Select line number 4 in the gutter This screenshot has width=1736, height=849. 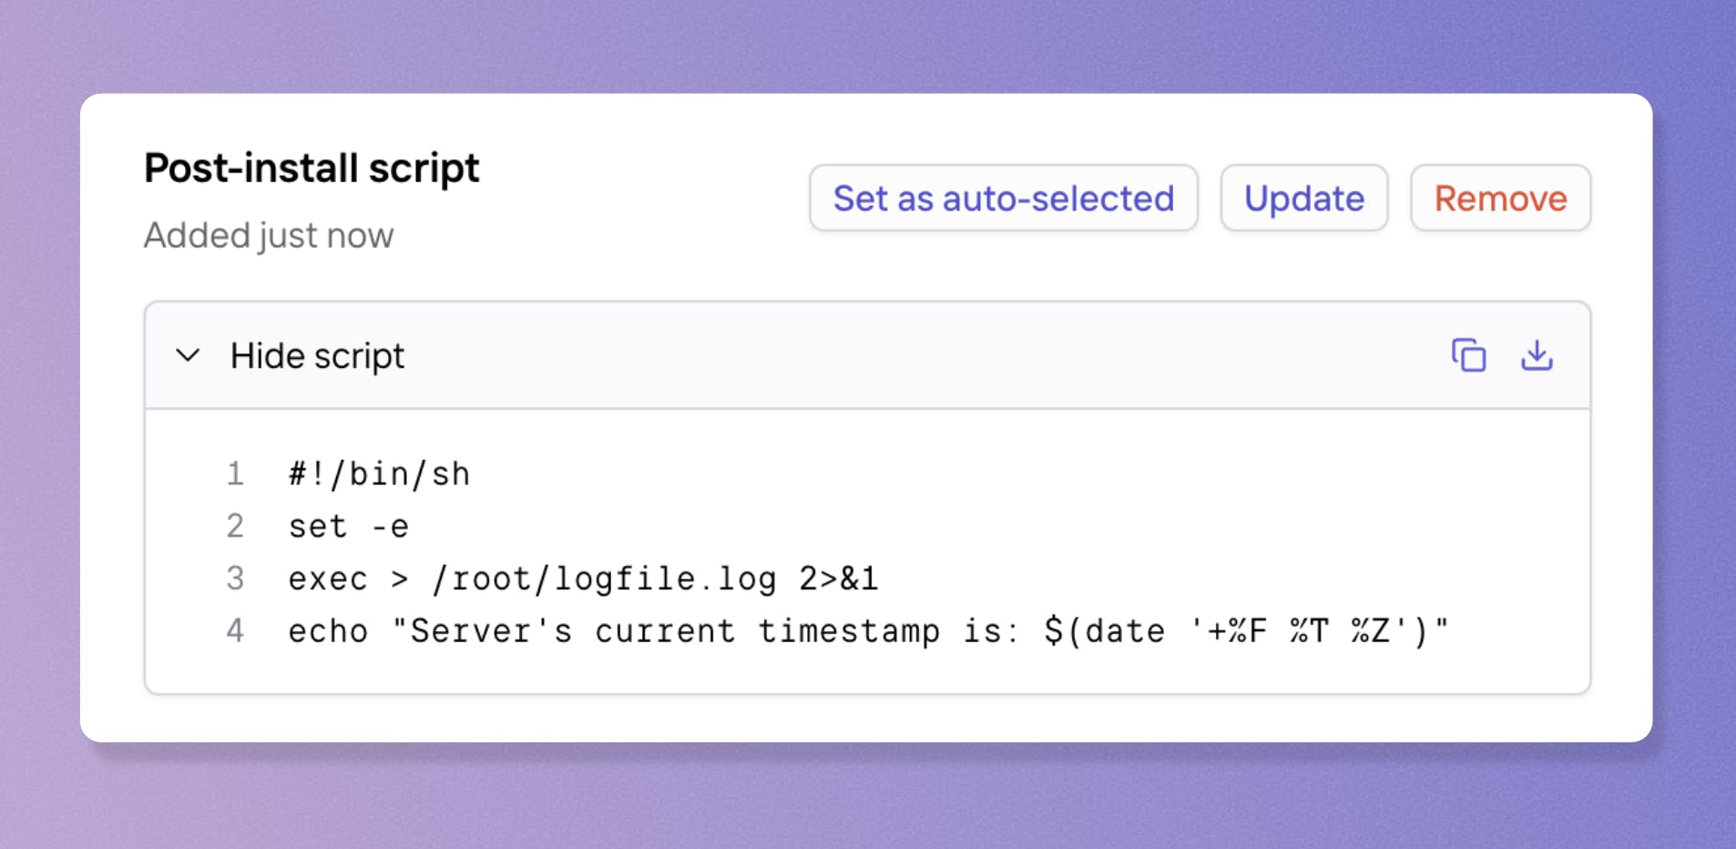(x=235, y=630)
